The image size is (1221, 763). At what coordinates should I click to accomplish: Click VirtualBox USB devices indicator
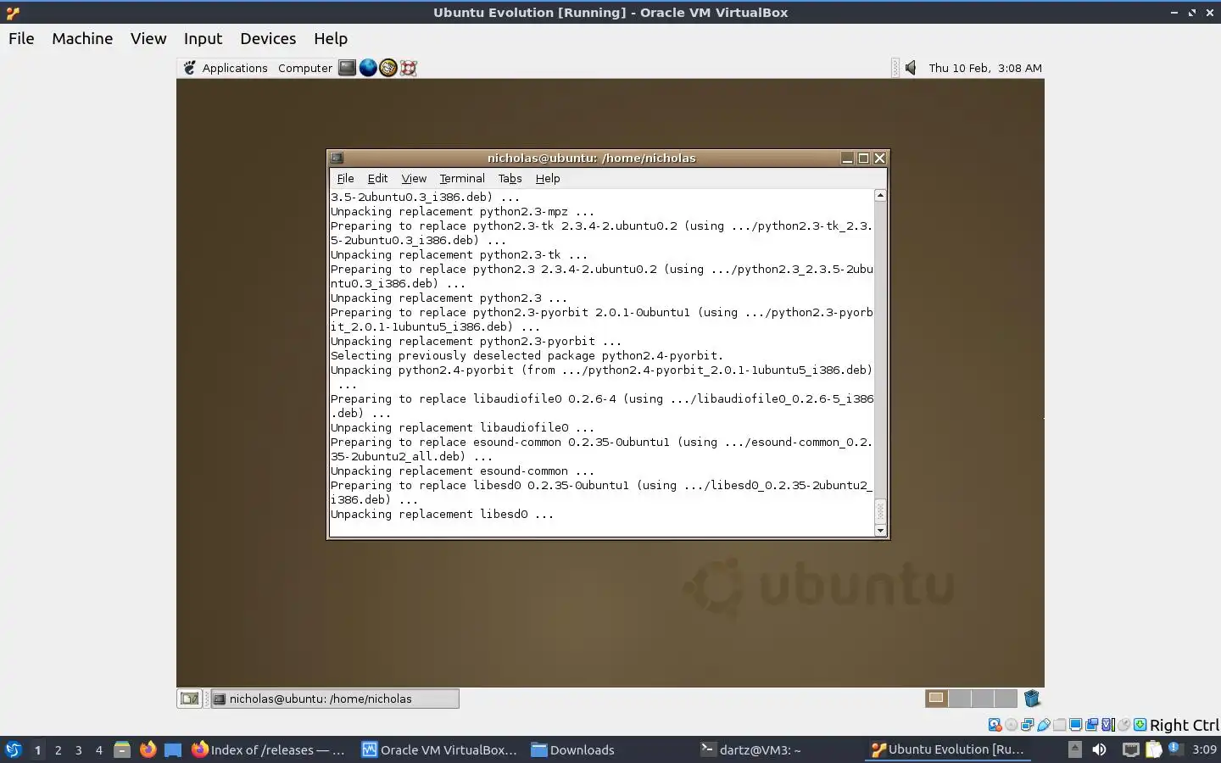tap(1044, 725)
